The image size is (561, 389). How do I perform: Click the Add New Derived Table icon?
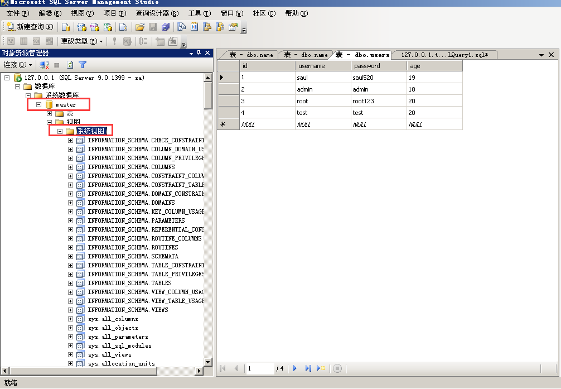pos(173,41)
